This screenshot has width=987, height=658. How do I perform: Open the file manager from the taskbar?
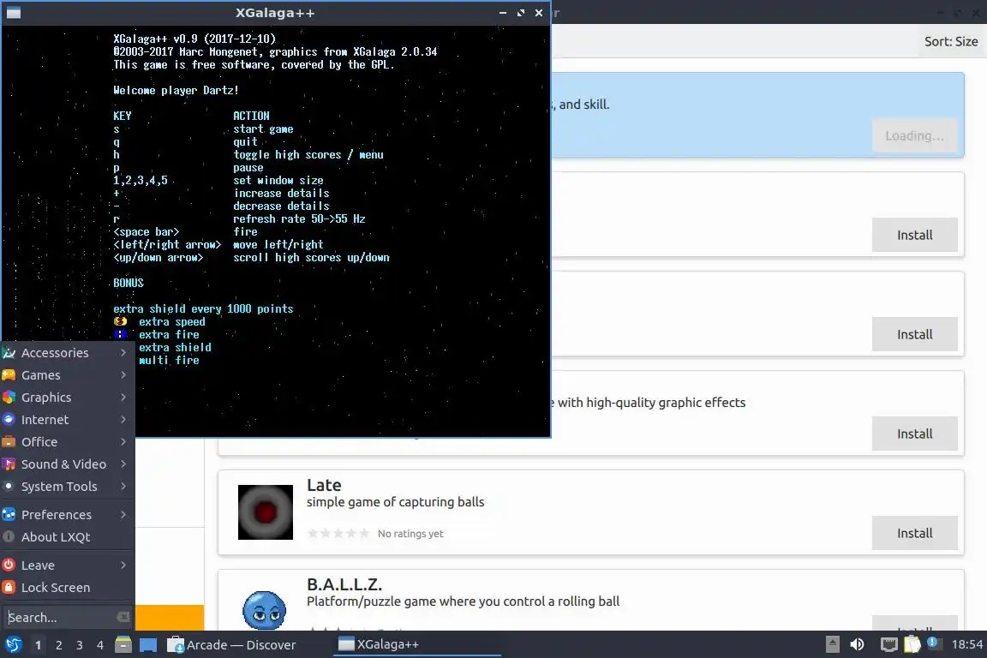tap(123, 645)
